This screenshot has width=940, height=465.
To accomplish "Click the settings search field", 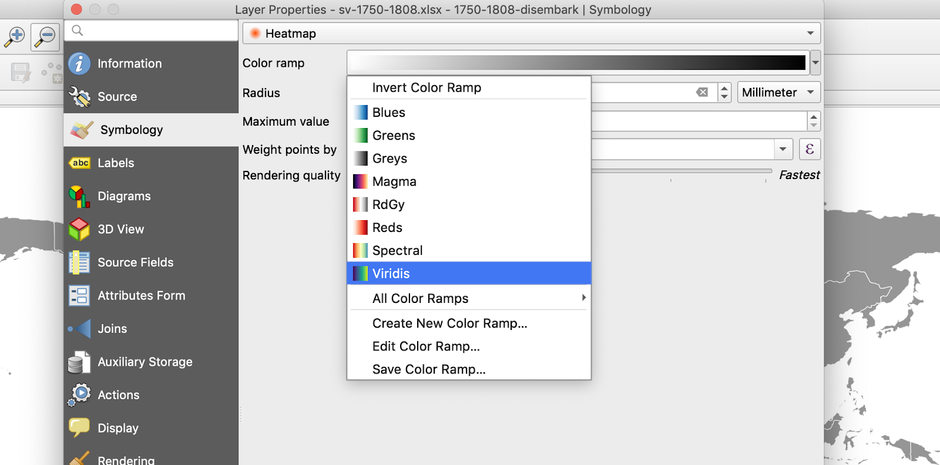I will click(152, 31).
